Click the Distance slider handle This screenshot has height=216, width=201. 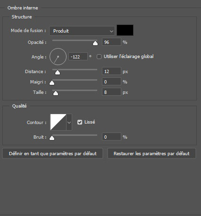[x=58, y=73]
